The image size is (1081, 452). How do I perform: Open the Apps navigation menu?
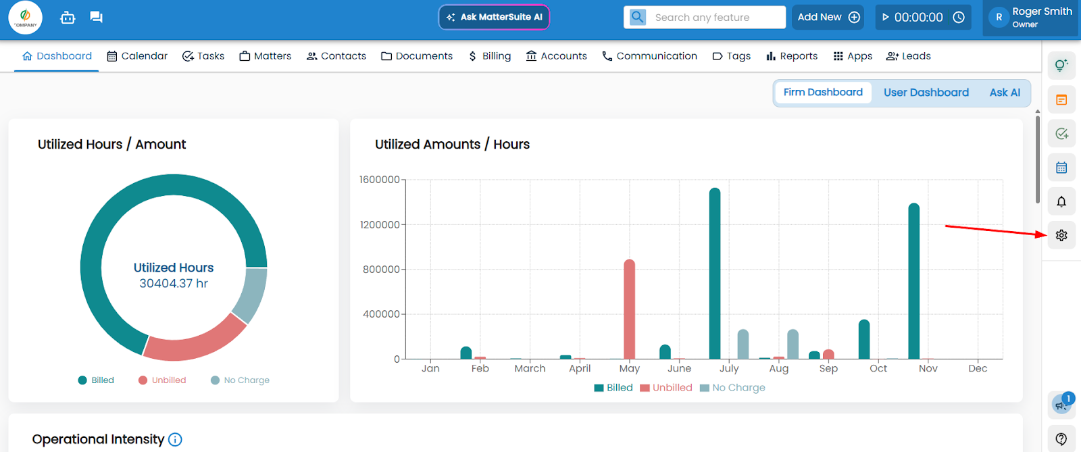[853, 56]
